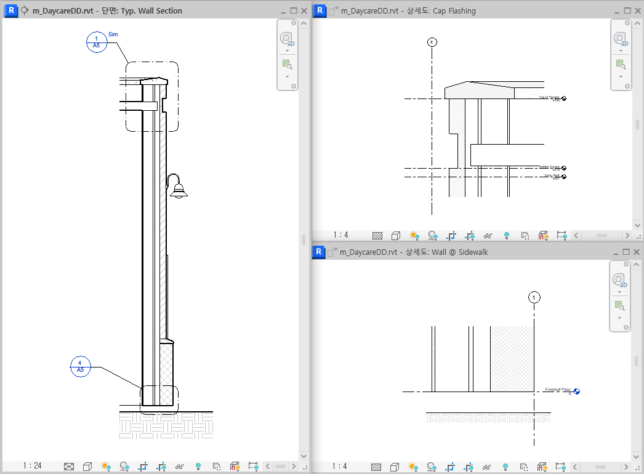
Task: Open temporary hide/isolate in Typ. Wall Section view
Action: tap(180, 466)
